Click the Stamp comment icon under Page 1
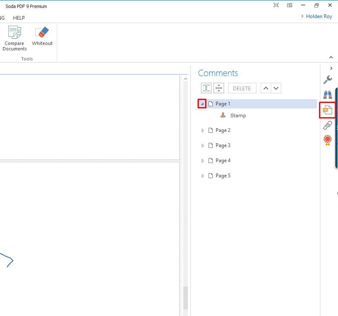The height and width of the screenshot is (316, 338). point(223,116)
